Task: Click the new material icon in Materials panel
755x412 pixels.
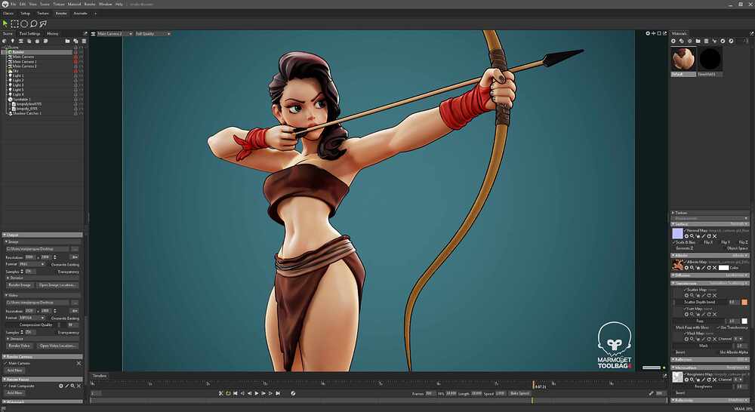Action: 673,42
